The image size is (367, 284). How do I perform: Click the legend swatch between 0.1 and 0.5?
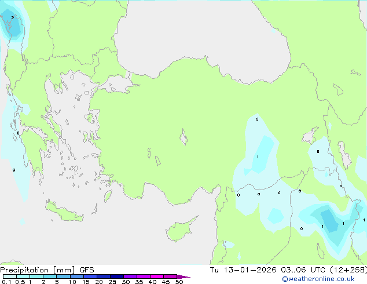coord(10,276)
